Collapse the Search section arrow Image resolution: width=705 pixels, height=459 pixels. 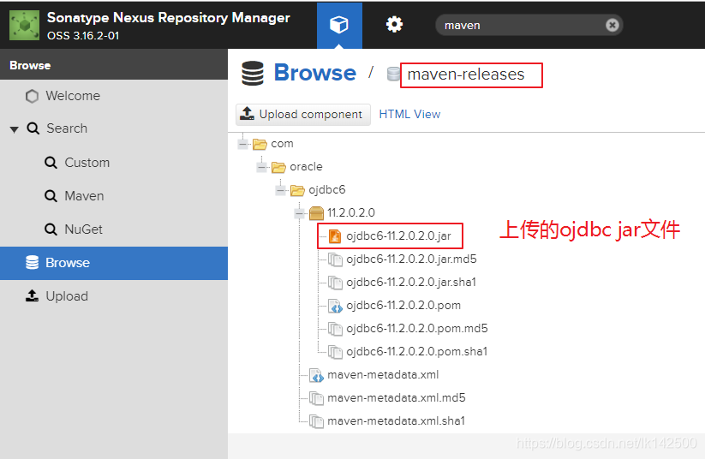(x=15, y=129)
